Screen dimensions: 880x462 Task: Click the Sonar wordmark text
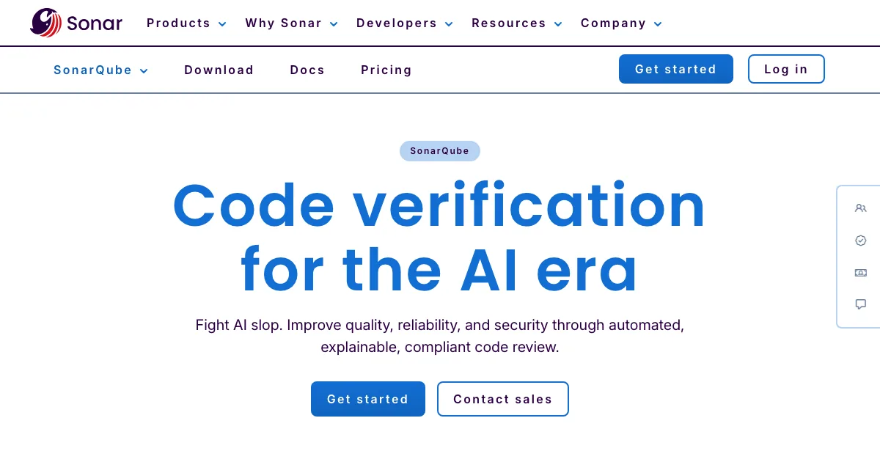pos(95,23)
